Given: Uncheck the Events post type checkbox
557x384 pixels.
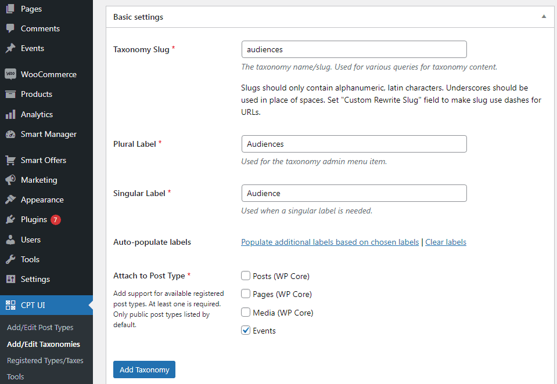Looking at the screenshot, I should [246, 331].
